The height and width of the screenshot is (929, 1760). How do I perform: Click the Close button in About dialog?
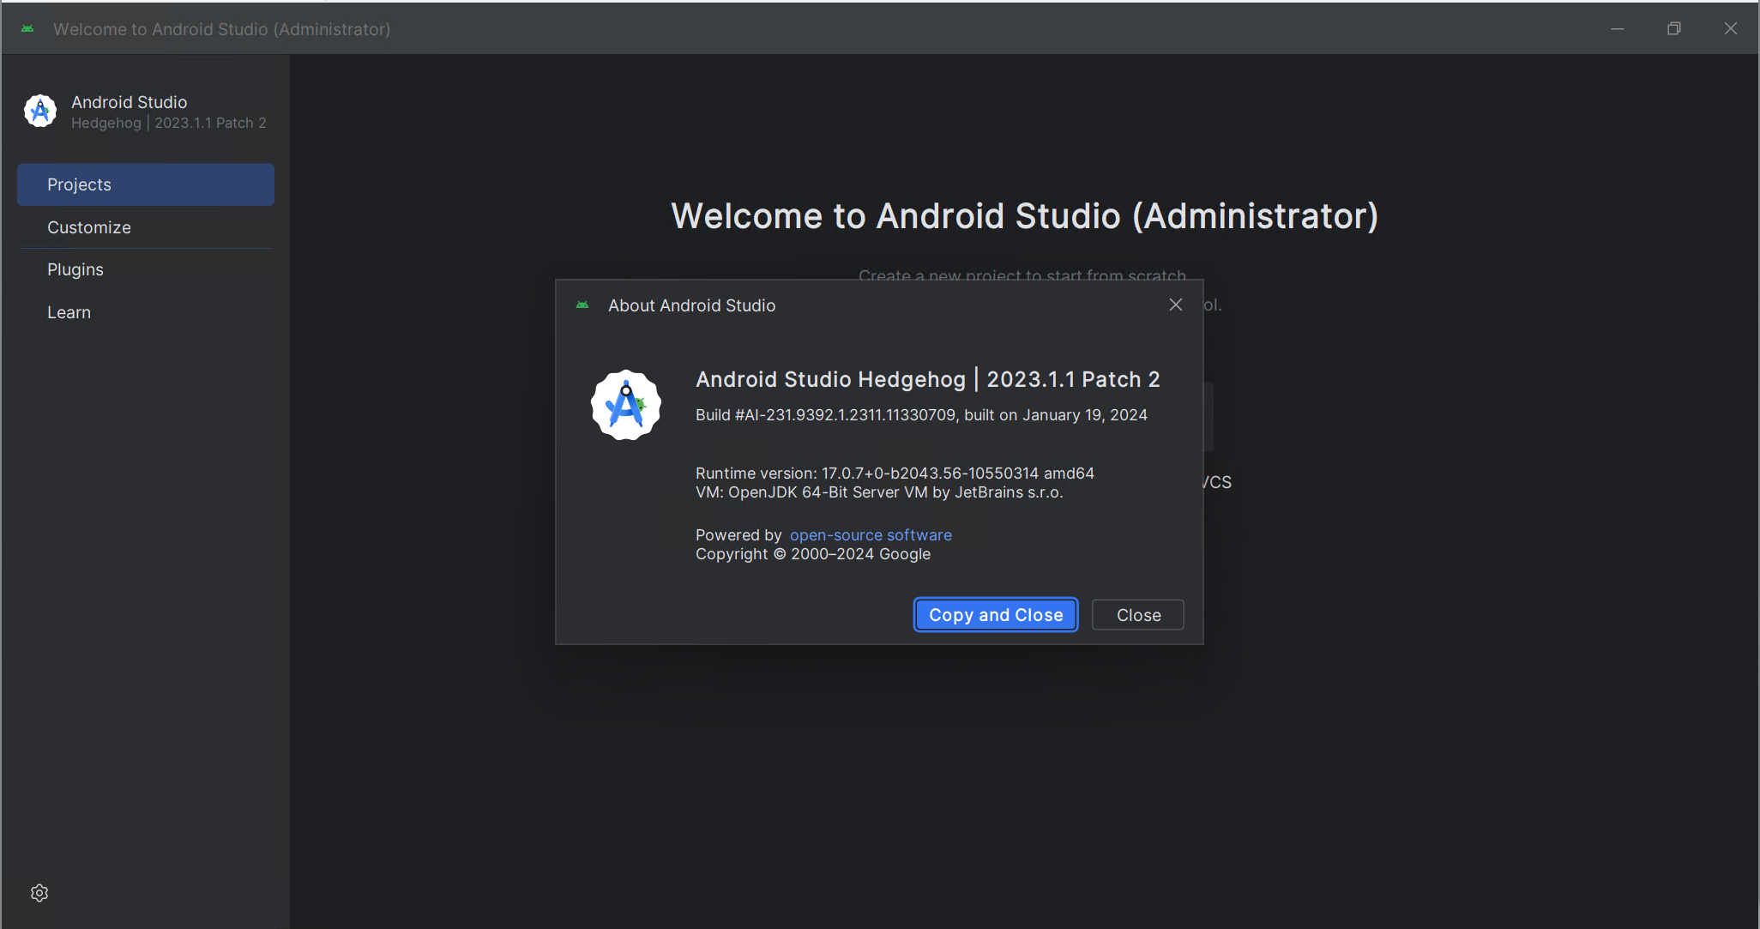point(1138,615)
